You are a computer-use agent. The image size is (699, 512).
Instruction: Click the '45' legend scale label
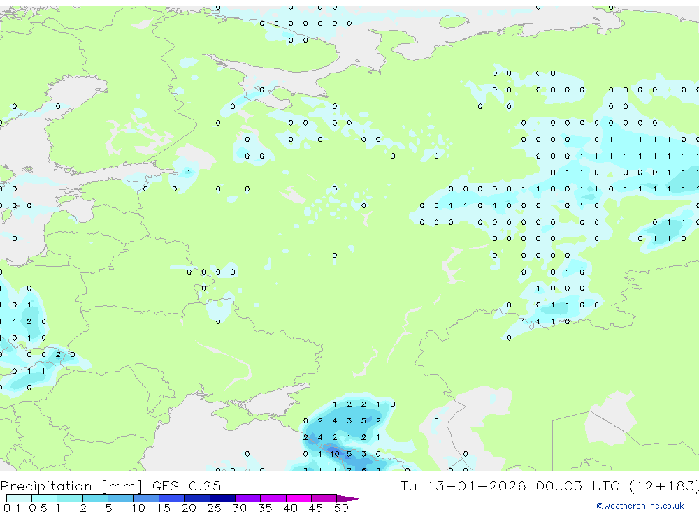(x=316, y=508)
